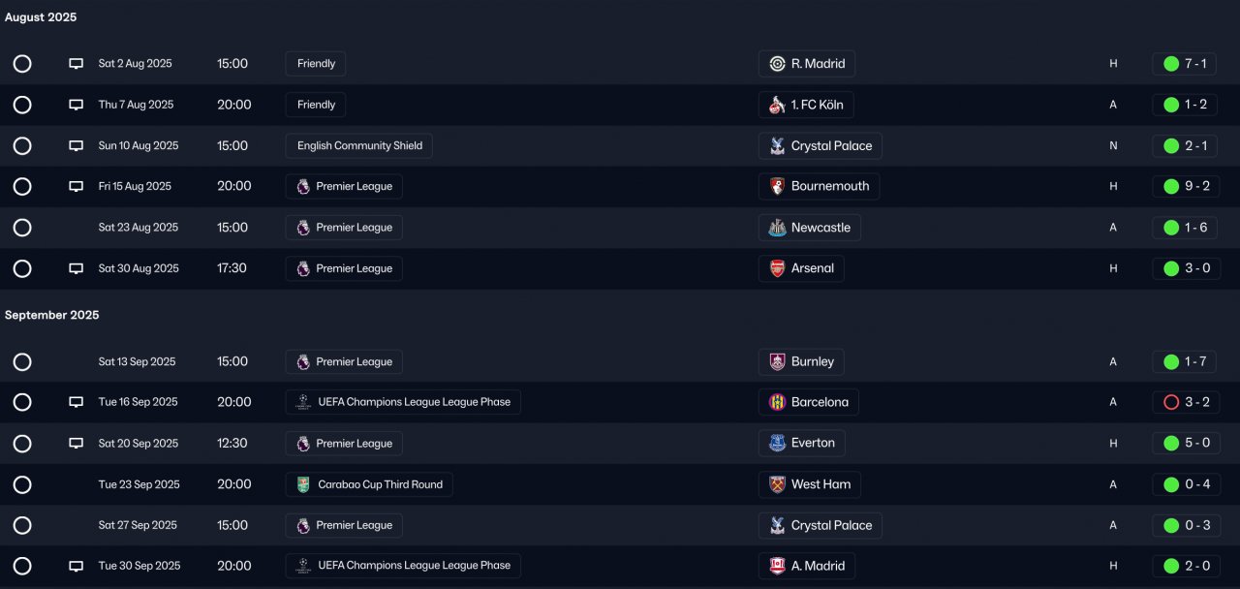The height and width of the screenshot is (589, 1240).
Task: Click the Everton club badge
Action: pos(777,443)
